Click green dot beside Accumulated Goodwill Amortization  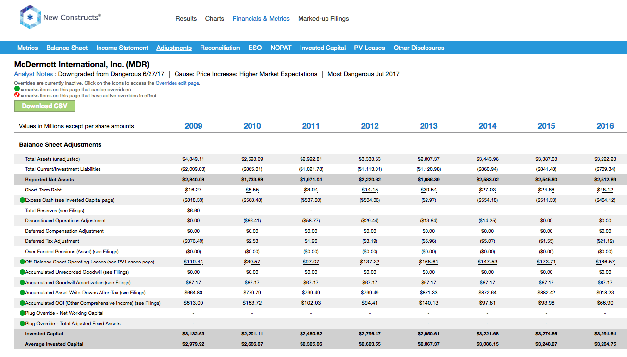click(x=22, y=282)
